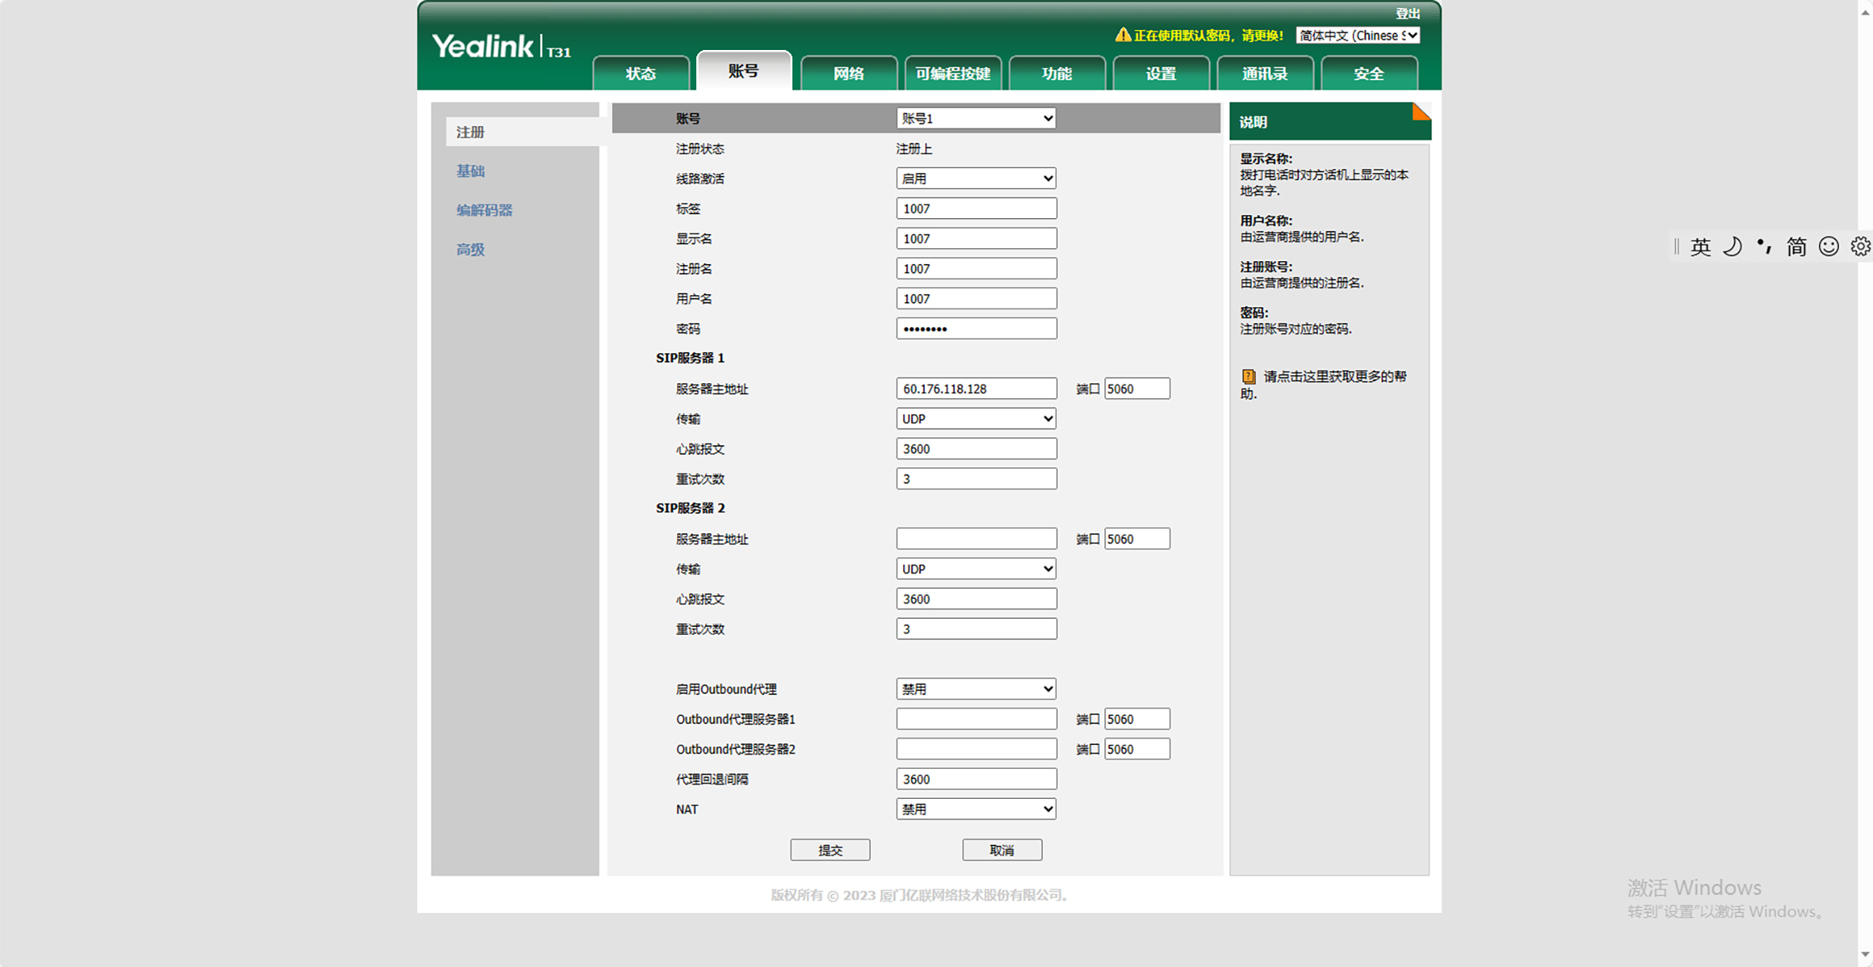
Task: Click SIP服务器 2 重试次数 field
Action: [x=976, y=629]
